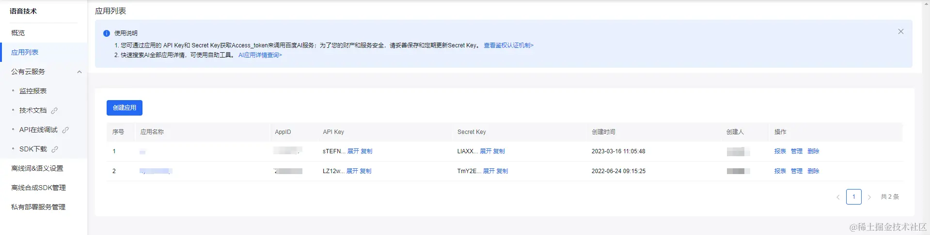Click creation time 2023-03-16 11:05:48

(618, 151)
